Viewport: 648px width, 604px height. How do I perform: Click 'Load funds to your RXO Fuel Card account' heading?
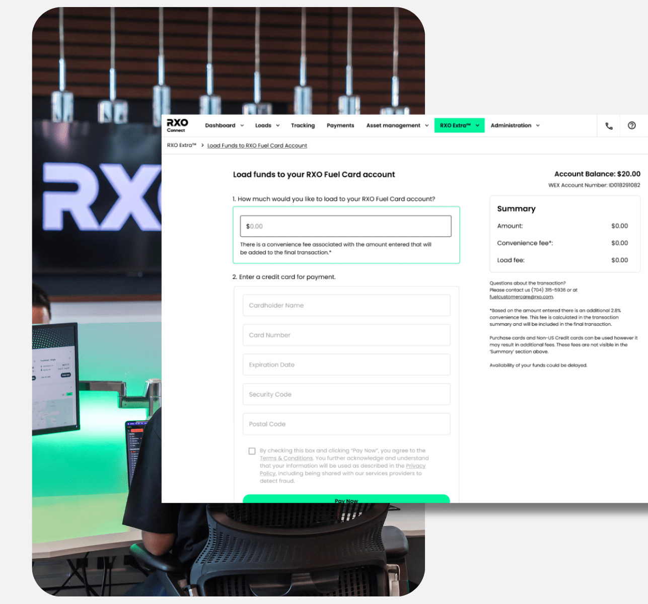pos(314,175)
